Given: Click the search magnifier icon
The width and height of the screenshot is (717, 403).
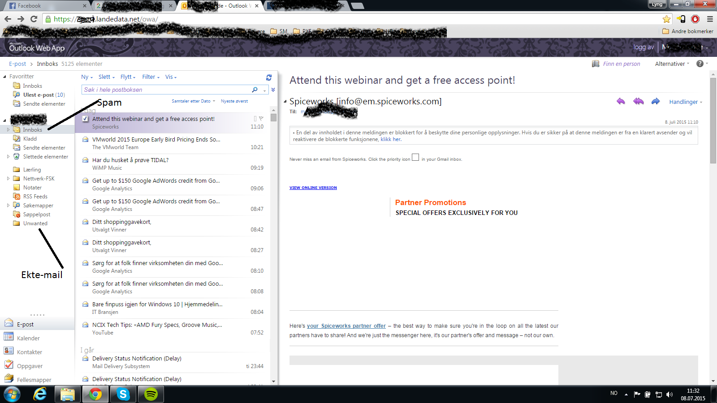Looking at the screenshot, I should pyautogui.click(x=255, y=90).
